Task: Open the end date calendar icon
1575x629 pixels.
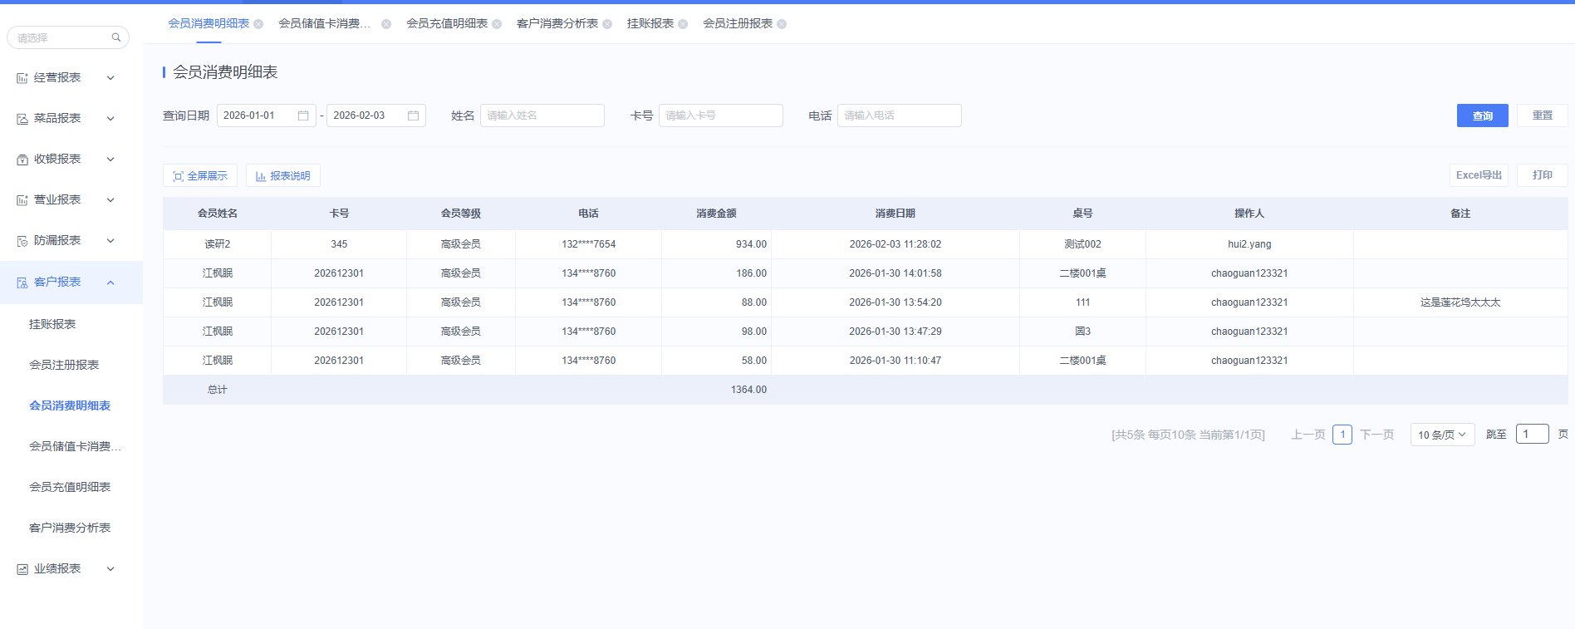Action: click(x=413, y=115)
